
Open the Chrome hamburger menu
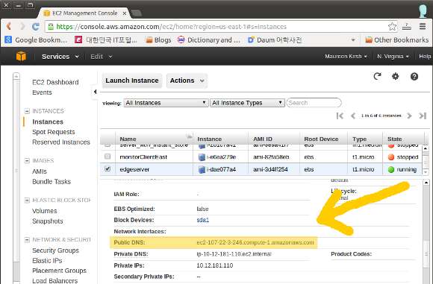423,27
